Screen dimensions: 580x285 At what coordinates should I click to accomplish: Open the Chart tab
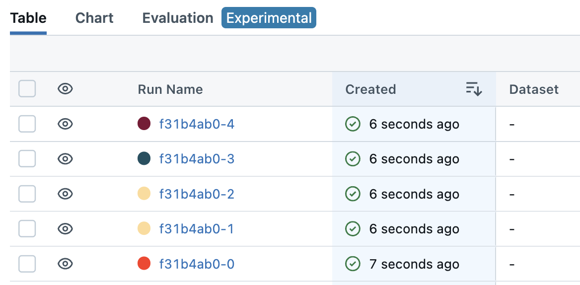pos(94,18)
